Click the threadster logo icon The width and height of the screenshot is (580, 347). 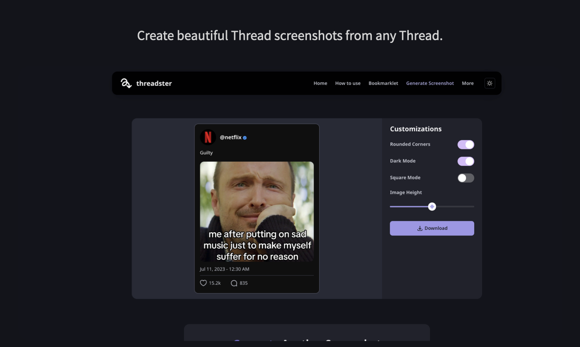tap(126, 83)
